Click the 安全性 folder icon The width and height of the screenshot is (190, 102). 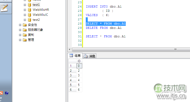coord(24,25)
